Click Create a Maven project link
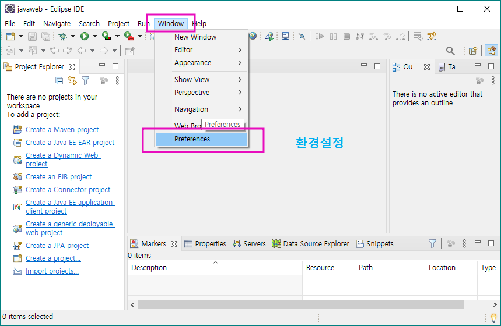Image resolution: width=501 pixels, height=326 pixels. click(62, 129)
